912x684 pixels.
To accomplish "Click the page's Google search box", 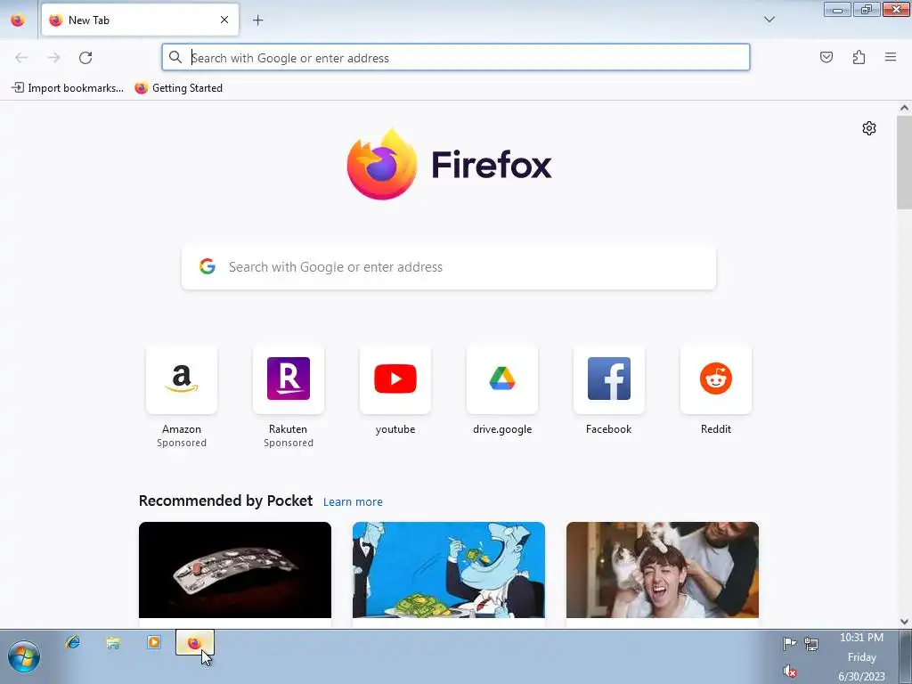I will pos(449,267).
